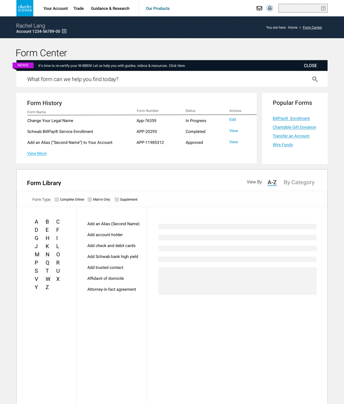Open Transfer an Account form
The width and height of the screenshot is (344, 404).
291,136
